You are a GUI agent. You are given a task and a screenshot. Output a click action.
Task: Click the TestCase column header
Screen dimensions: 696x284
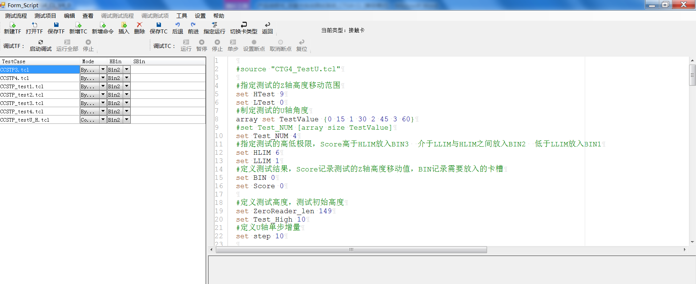pyautogui.click(x=40, y=61)
